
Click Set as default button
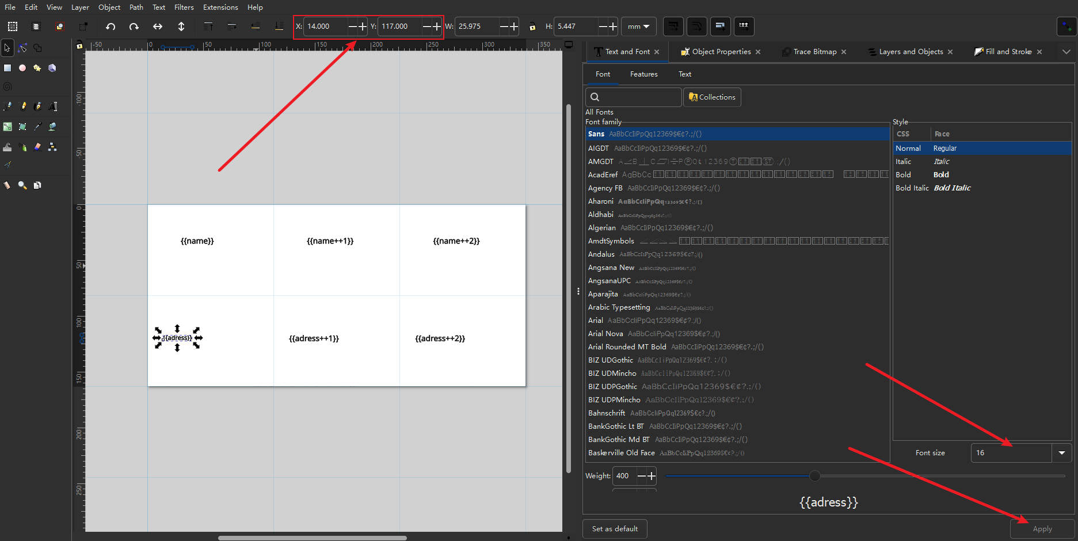click(615, 529)
